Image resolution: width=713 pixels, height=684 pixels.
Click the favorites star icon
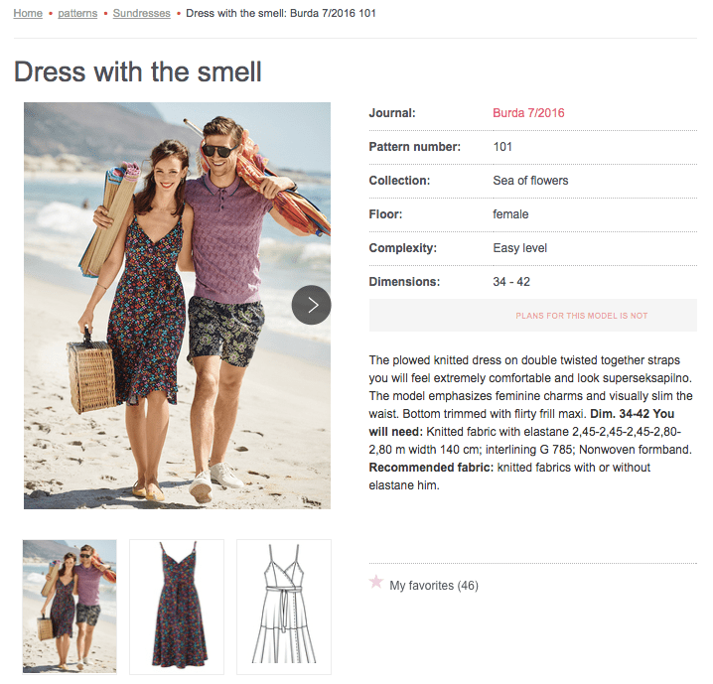coord(376,582)
